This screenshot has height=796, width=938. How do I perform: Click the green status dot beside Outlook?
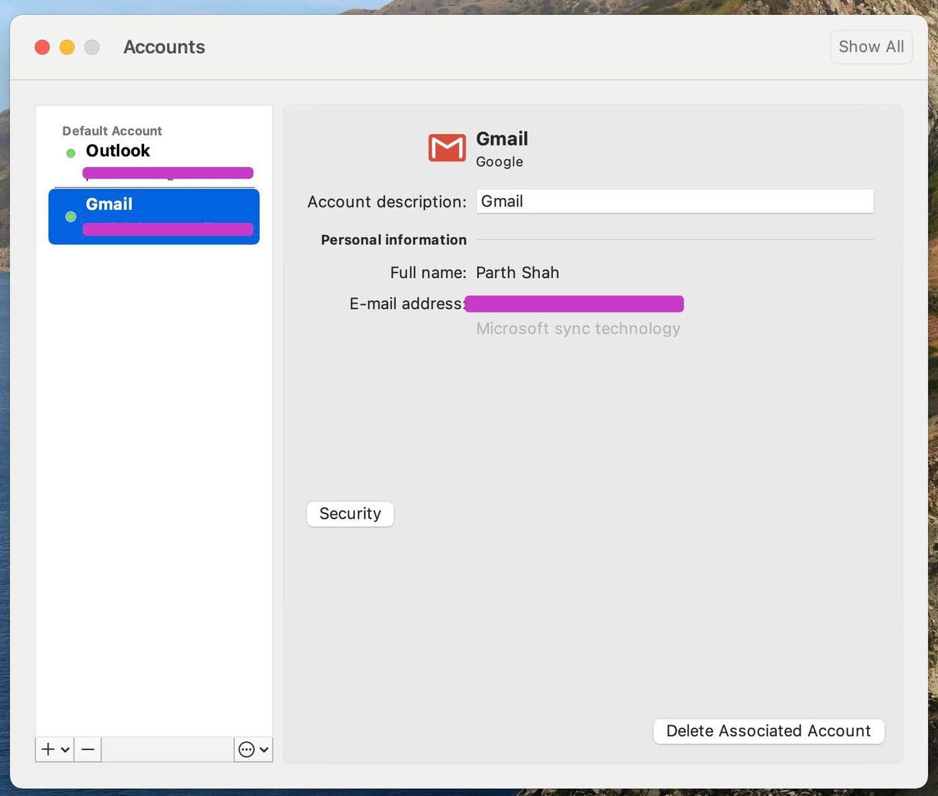pos(71,153)
